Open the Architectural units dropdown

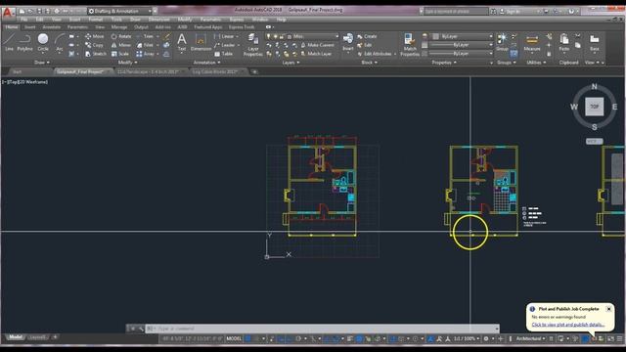point(530,339)
